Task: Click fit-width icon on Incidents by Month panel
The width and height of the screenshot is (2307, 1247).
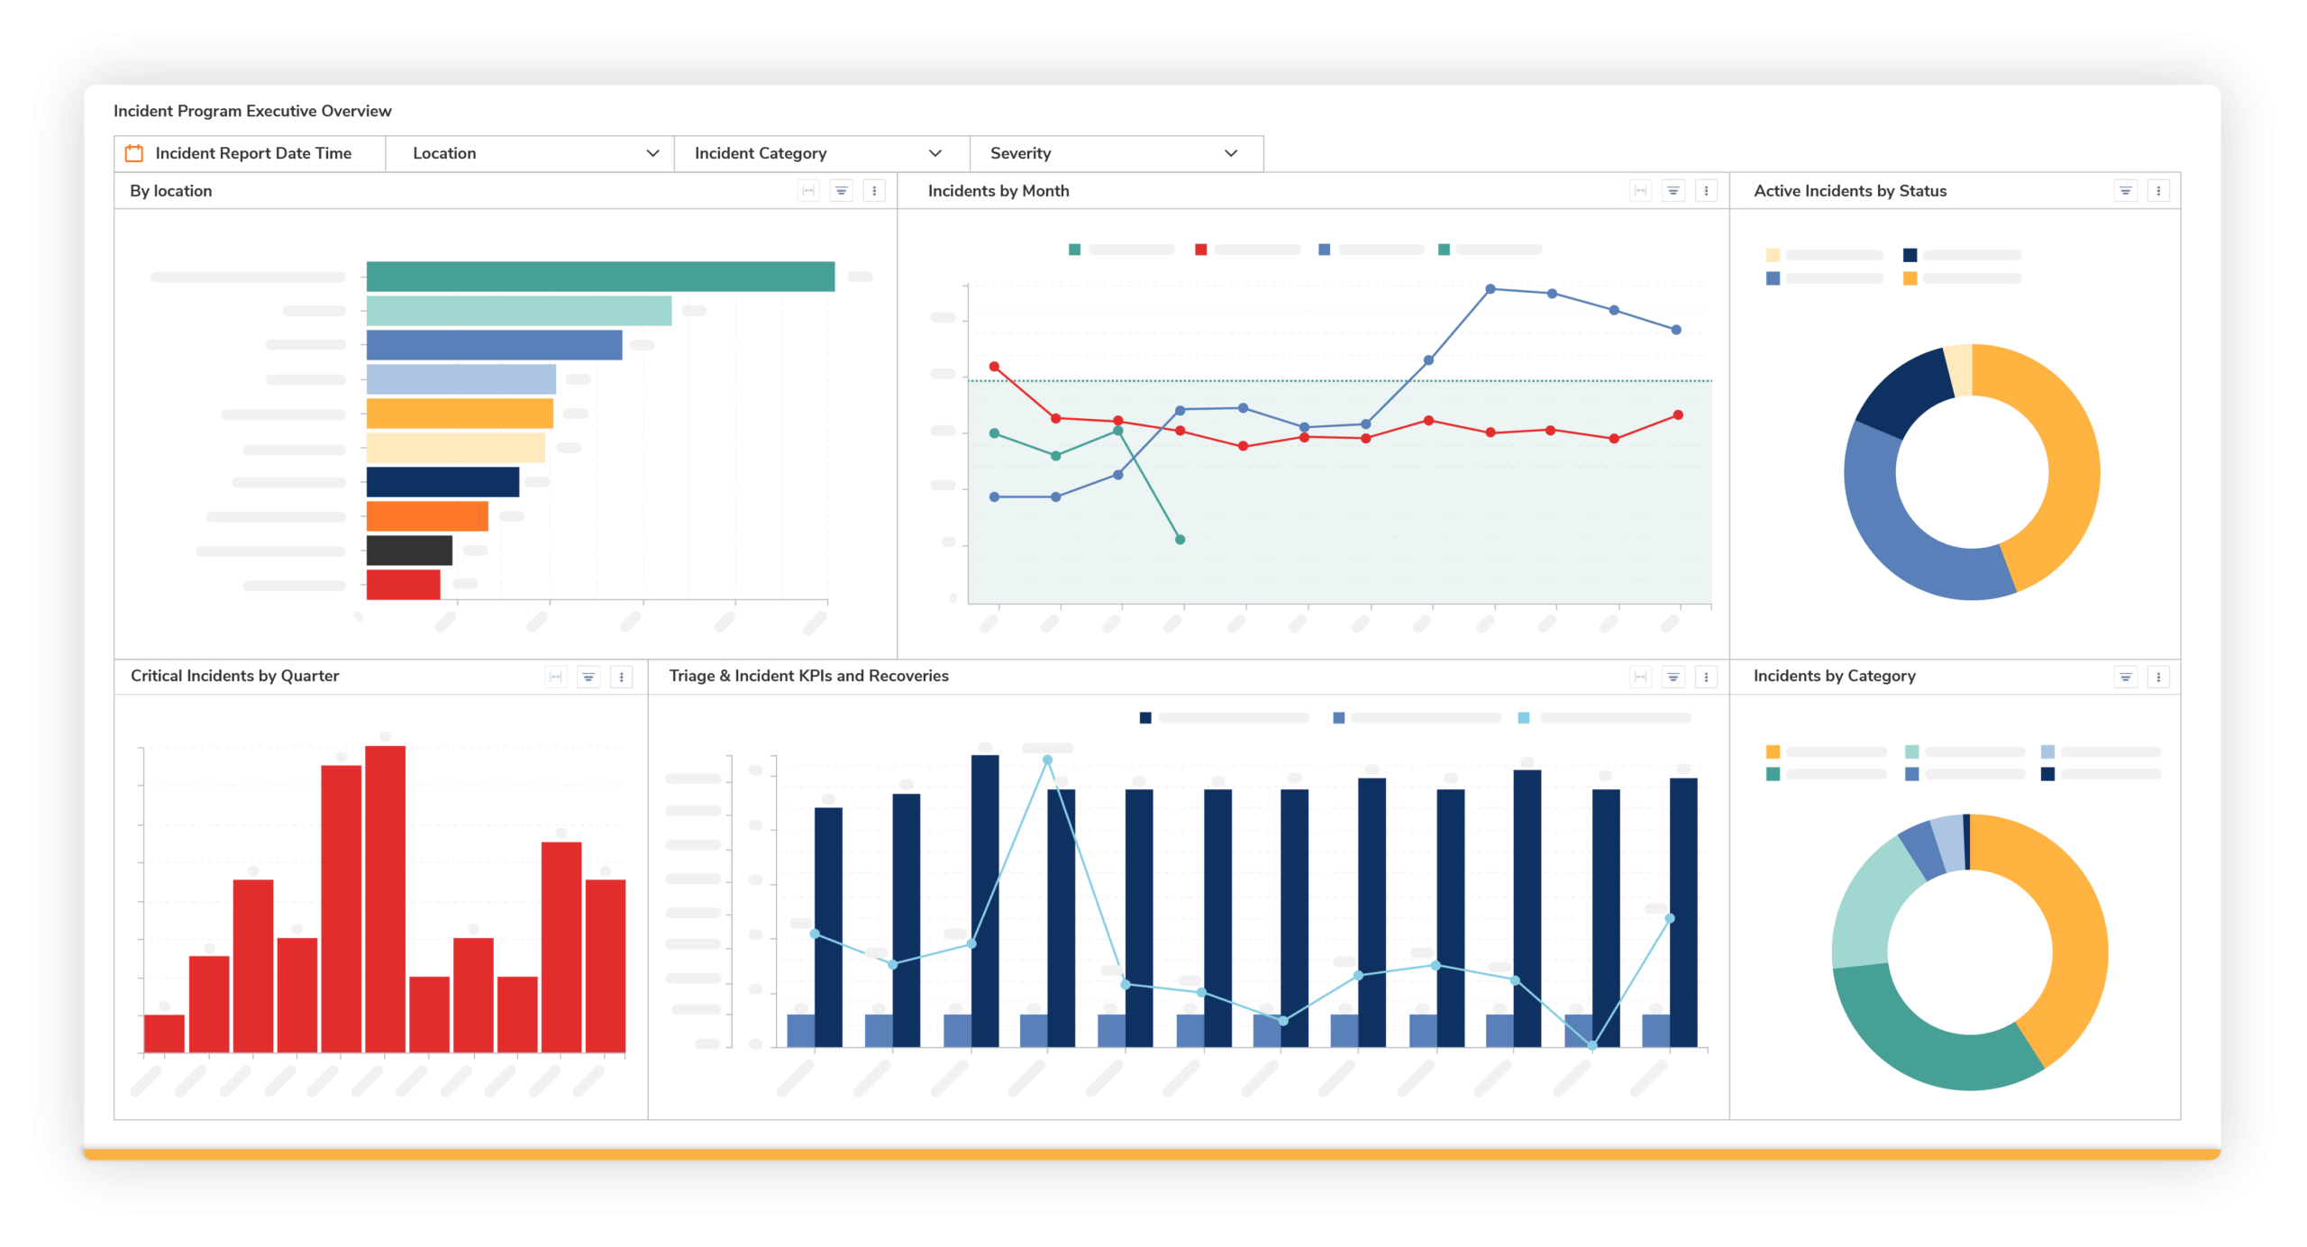Action: pos(1640,191)
